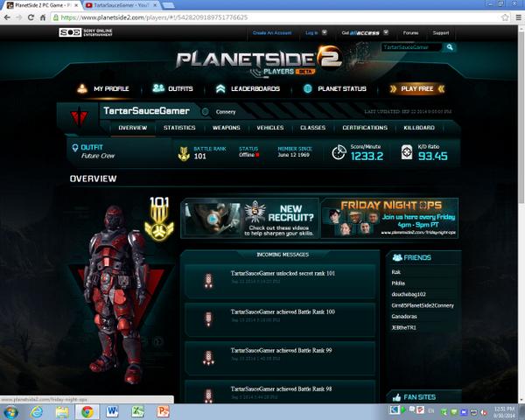Click the Play Free button

[x=417, y=88]
